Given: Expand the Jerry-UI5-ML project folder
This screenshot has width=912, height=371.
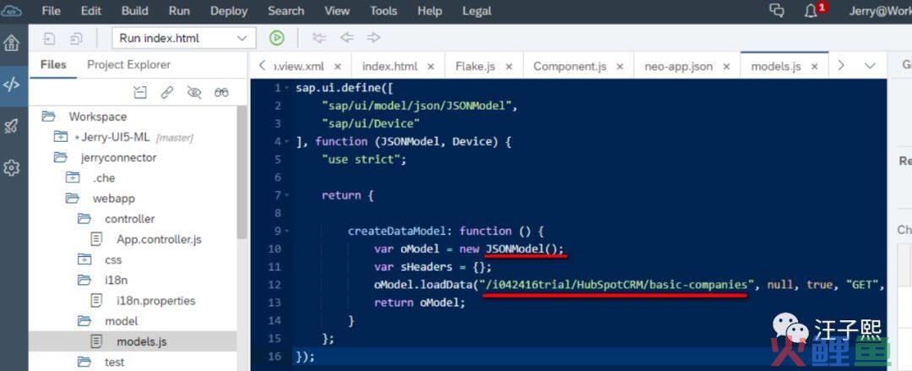Looking at the screenshot, I should [61, 137].
